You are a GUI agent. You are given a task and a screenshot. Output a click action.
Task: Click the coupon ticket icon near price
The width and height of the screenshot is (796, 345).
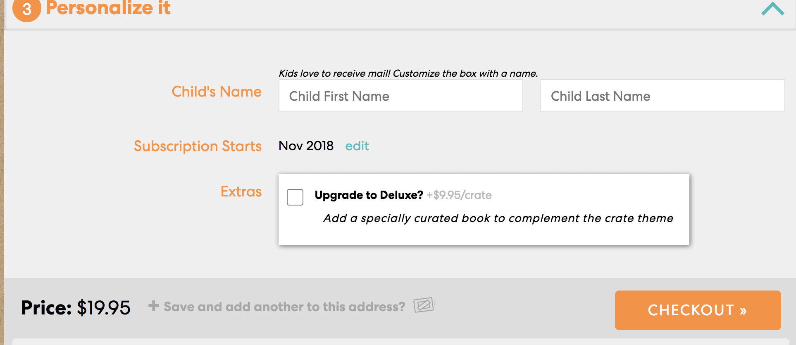click(424, 305)
